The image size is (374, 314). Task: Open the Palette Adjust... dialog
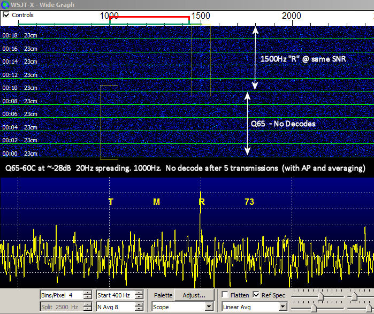tap(194, 295)
